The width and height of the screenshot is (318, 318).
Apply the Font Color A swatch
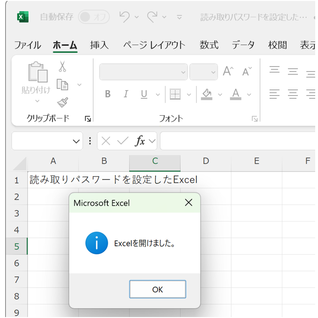[235, 94]
